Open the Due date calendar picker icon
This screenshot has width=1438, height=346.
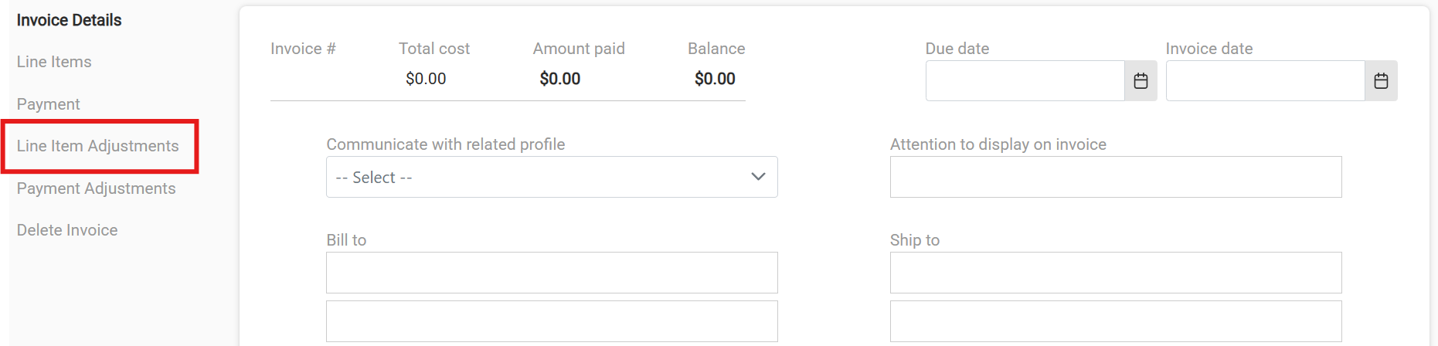click(1141, 81)
